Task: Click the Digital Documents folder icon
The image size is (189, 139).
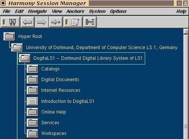Action: 32,80
